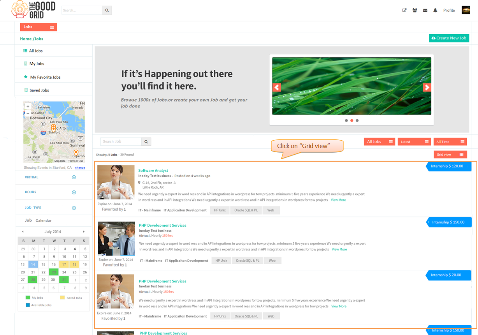Click the blue Available Jobs legend swatch
This screenshot has width=478, height=335.
[28, 305]
